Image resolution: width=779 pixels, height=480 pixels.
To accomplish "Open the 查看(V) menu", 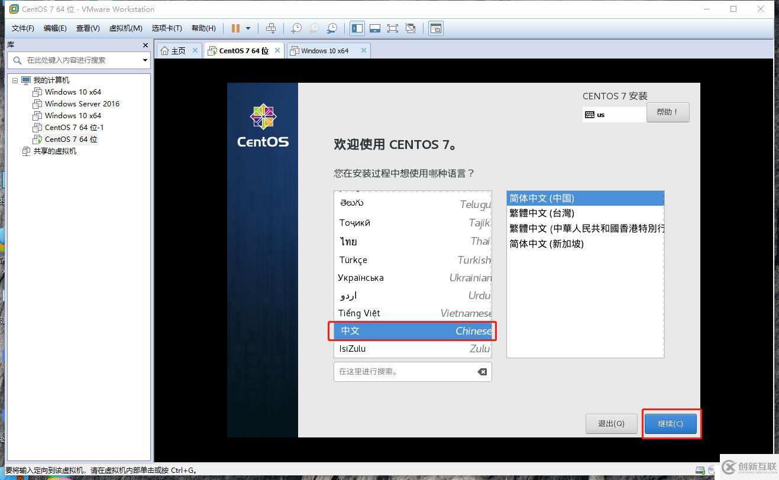I will pyautogui.click(x=88, y=28).
